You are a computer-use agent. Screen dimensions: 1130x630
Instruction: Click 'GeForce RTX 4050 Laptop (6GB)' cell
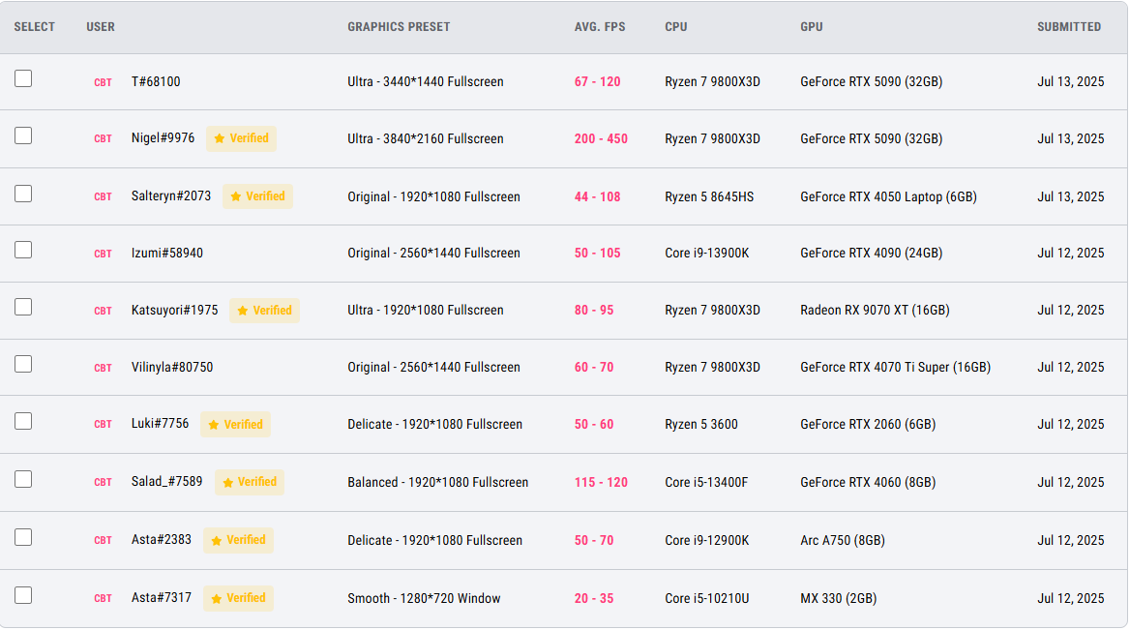tap(888, 196)
